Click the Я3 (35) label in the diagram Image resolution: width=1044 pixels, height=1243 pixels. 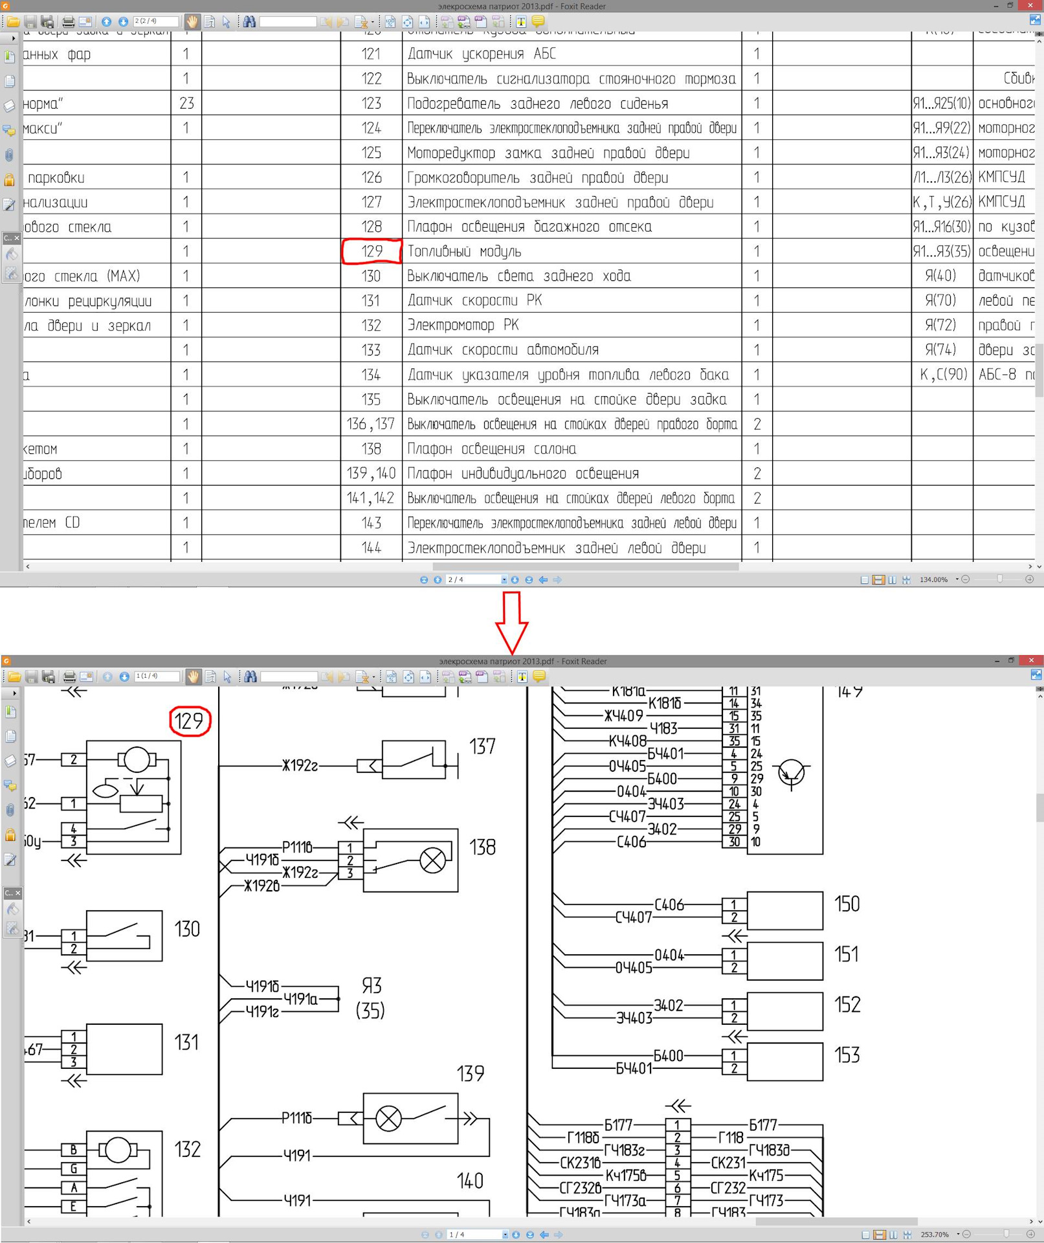tap(371, 998)
